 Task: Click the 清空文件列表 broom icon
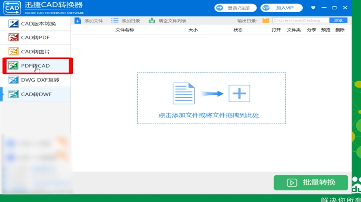click(152, 21)
